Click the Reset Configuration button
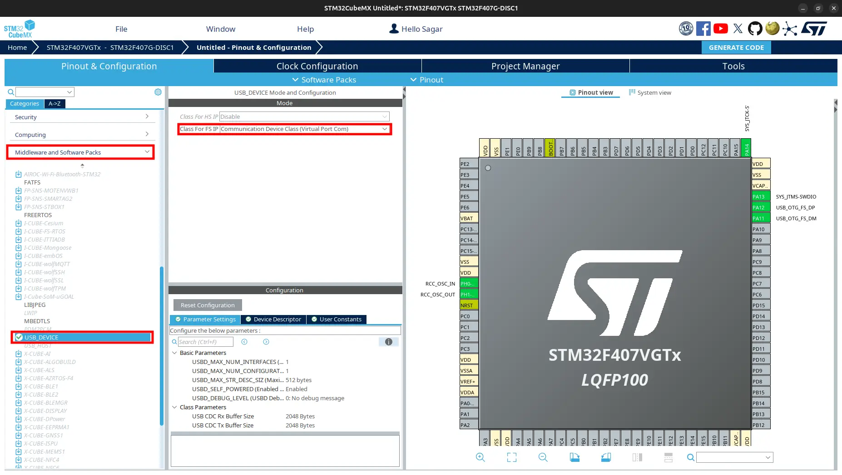This screenshot has height=475, width=842. 208,305
